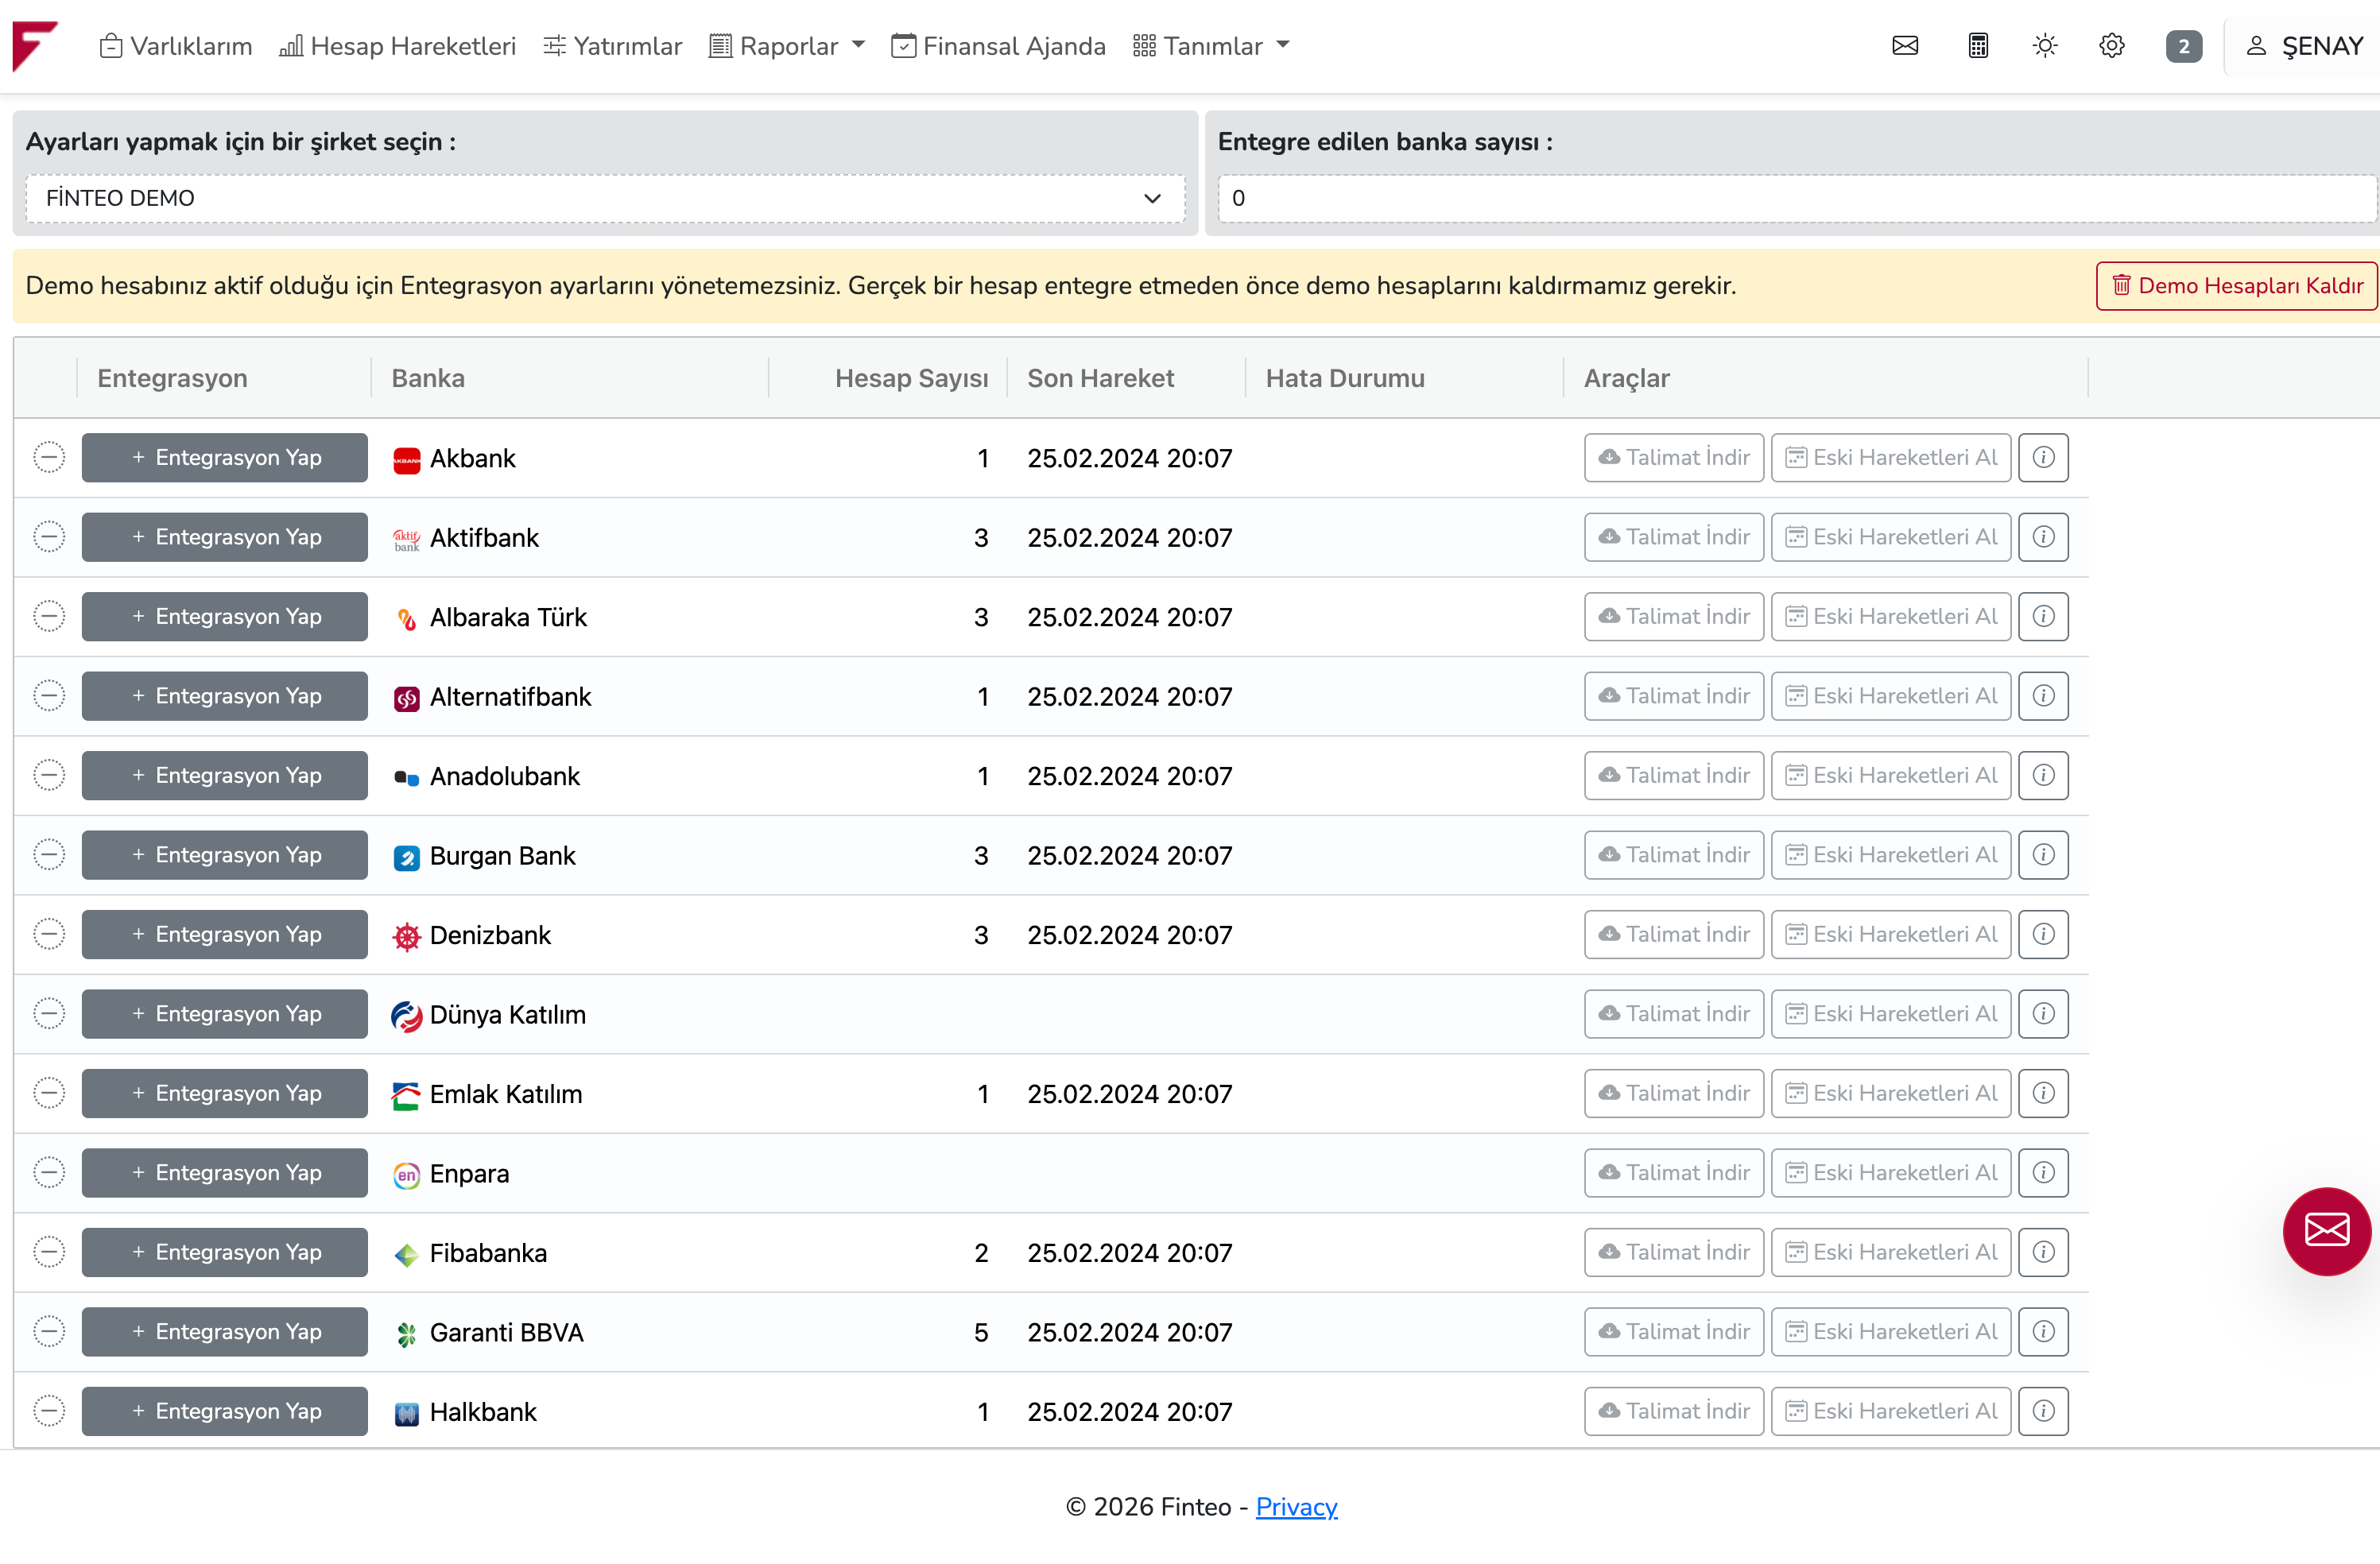This screenshot has width=2380, height=1564.
Task: Click the Entegre edilen banka sayısı field
Action: 1795,198
